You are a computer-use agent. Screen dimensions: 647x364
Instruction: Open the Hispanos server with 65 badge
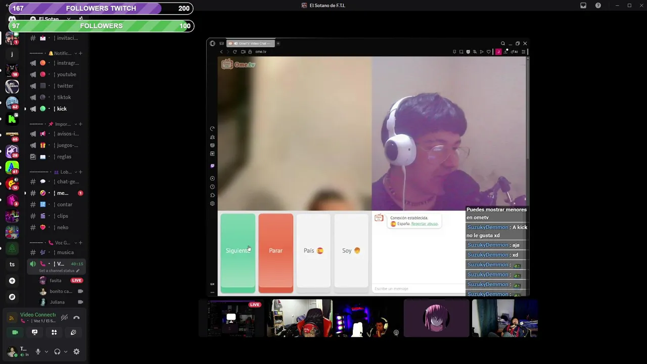click(x=12, y=135)
